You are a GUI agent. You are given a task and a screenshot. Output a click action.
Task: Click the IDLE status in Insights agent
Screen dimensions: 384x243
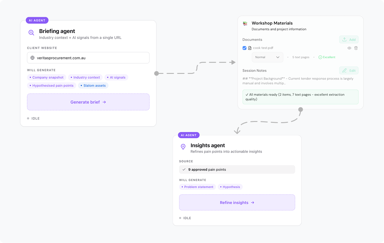click(185, 218)
